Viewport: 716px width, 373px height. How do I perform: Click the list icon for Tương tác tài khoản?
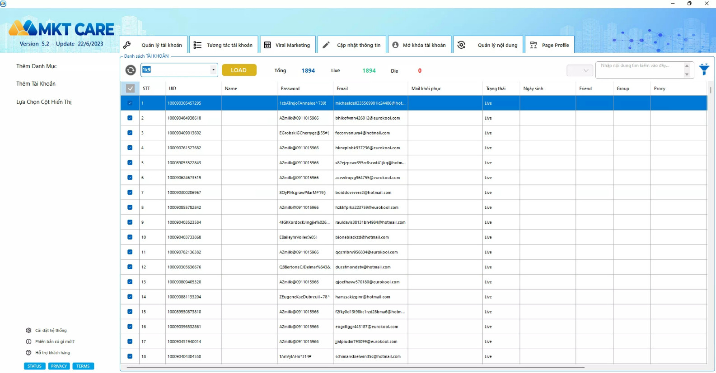[x=197, y=45]
